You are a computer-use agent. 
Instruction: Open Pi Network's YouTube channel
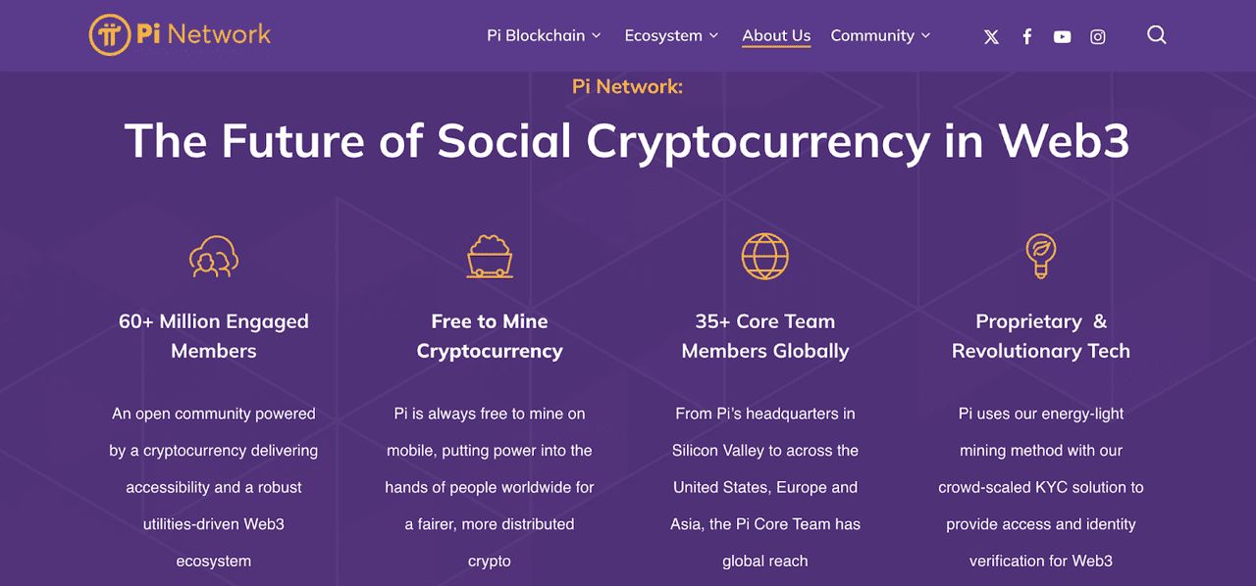click(x=1062, y=36)
